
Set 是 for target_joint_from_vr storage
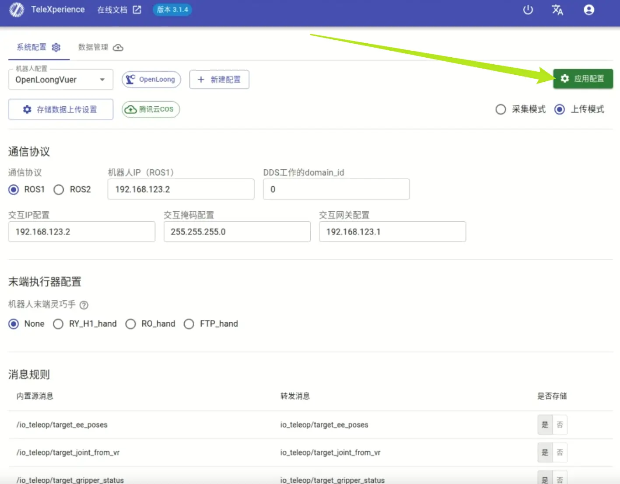tap(545, 453)
